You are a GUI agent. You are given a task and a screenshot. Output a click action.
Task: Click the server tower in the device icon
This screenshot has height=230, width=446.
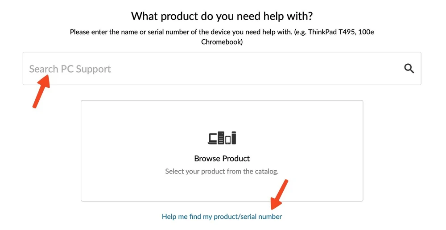tap(221, 138)
